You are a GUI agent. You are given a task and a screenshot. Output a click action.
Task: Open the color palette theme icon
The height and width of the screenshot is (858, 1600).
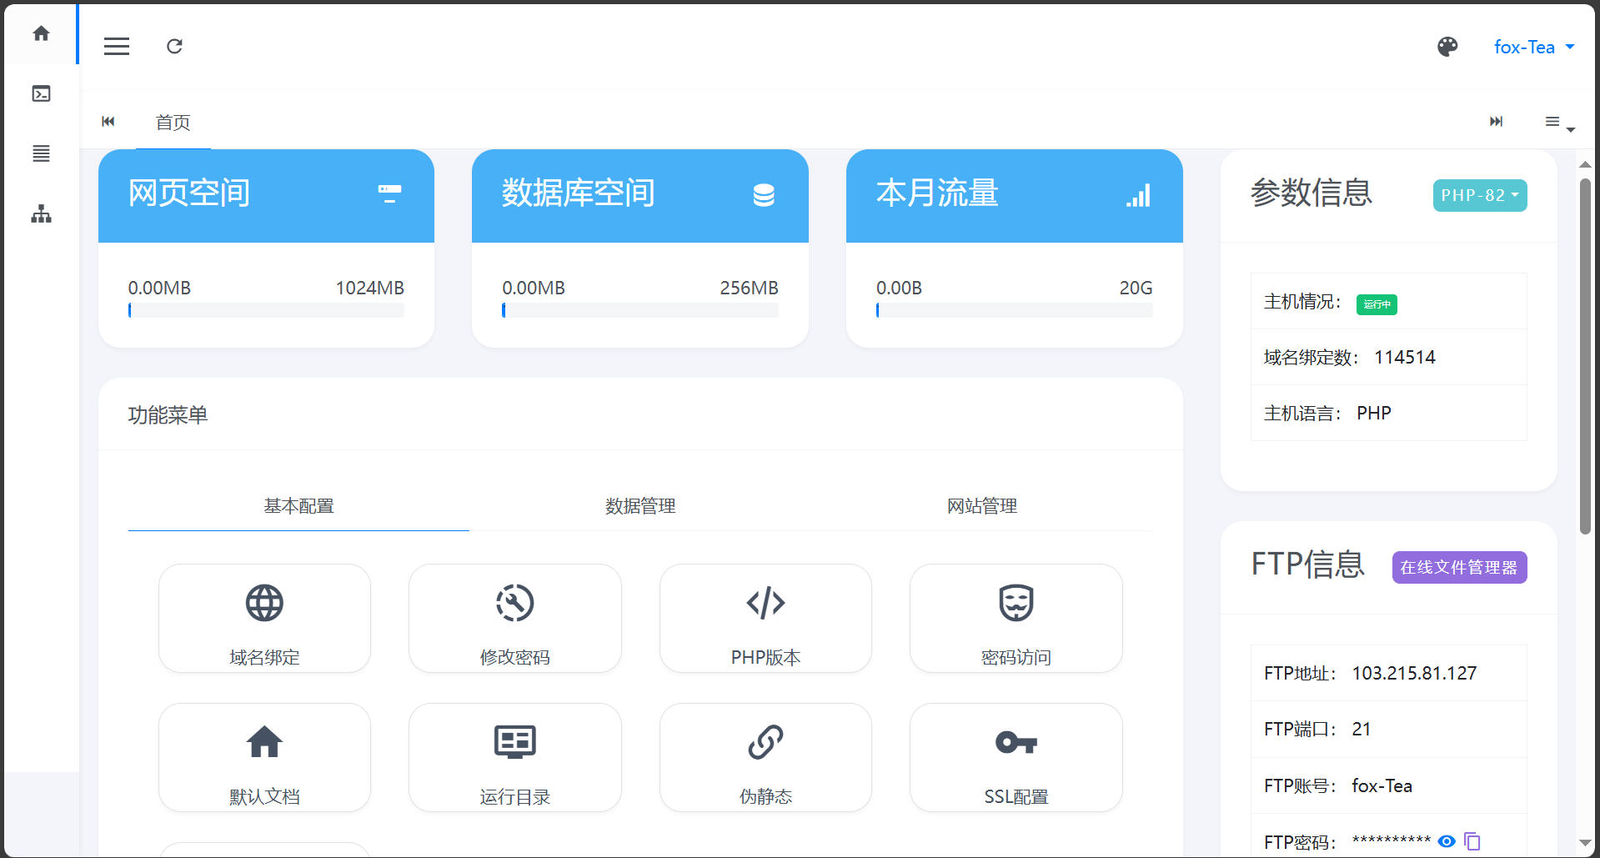pyautogui.click(x=1447, y=47)
